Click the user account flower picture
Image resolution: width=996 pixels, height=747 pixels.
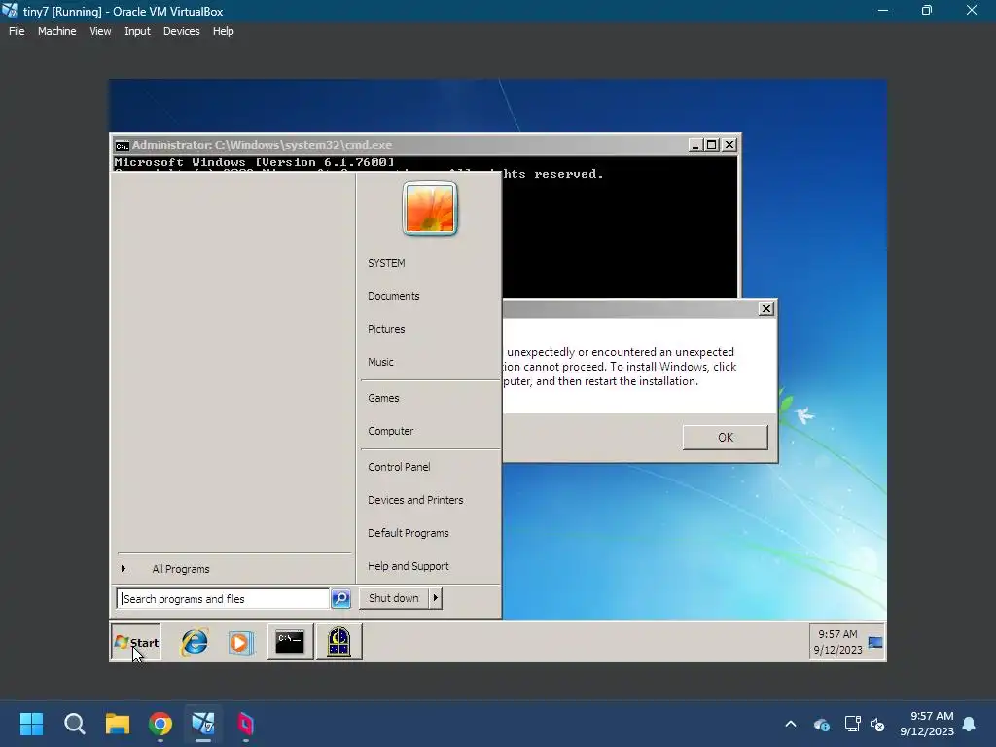coord(430,208)
